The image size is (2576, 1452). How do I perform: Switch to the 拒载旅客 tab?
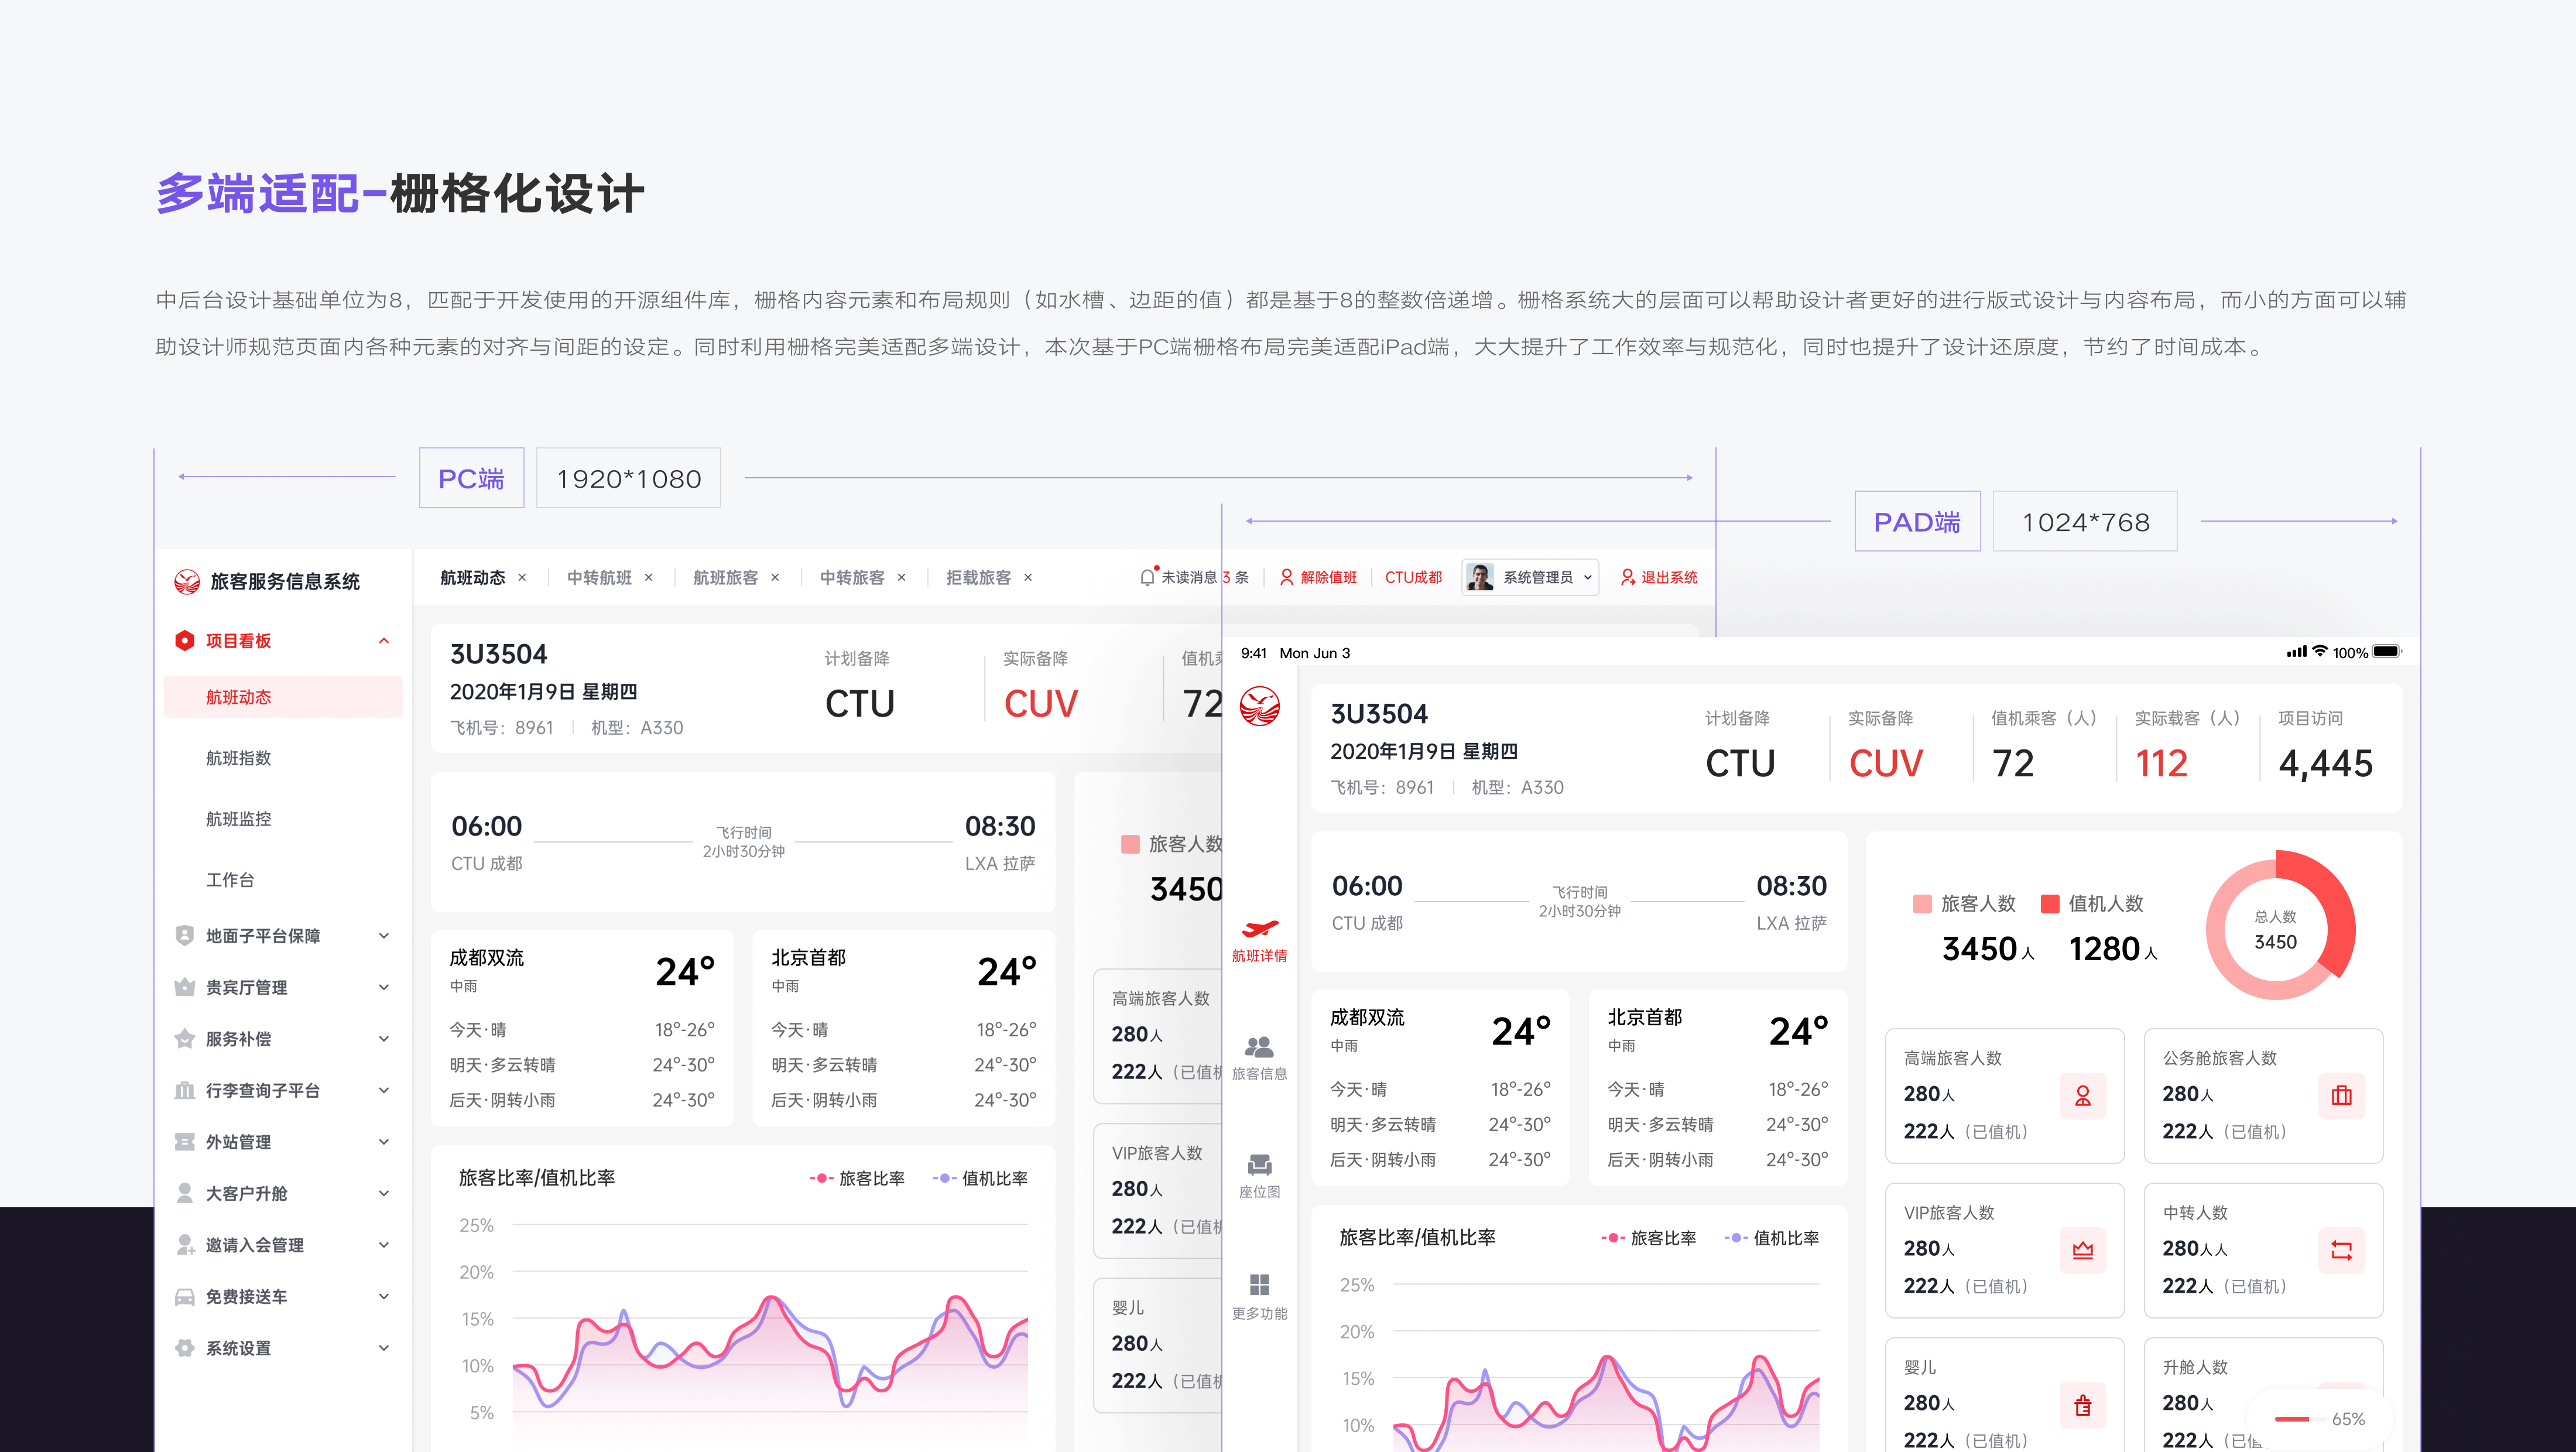978,578
